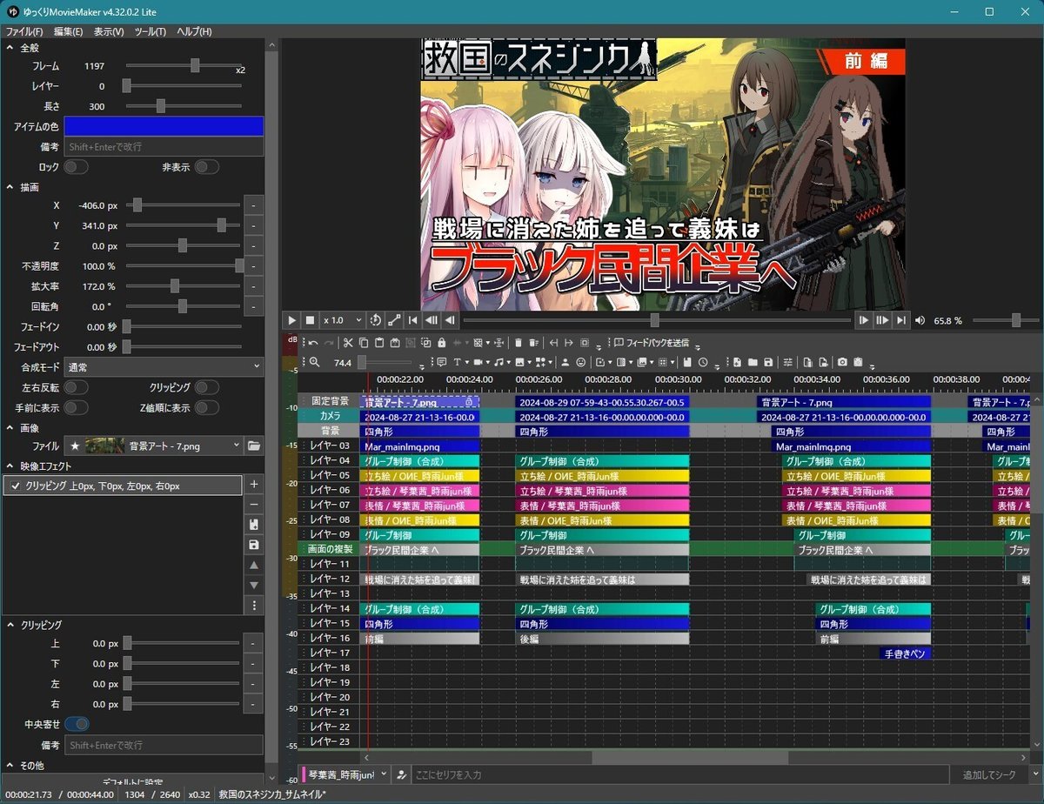The width and height of the screenshot is (1044, 804).
Task: Click the plus add video effect button
Action: point(254,485)
